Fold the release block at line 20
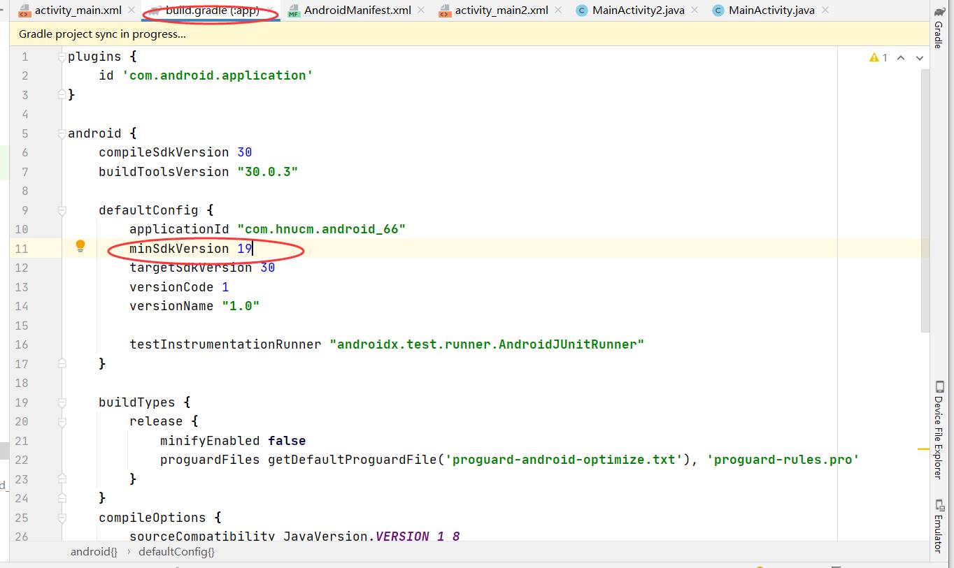 62,421
